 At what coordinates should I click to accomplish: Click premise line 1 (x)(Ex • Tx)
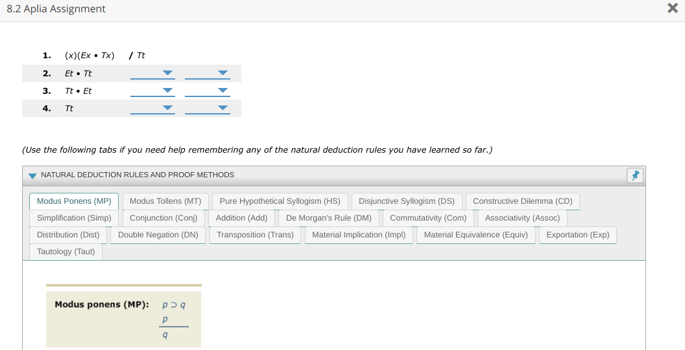point(90,56)
